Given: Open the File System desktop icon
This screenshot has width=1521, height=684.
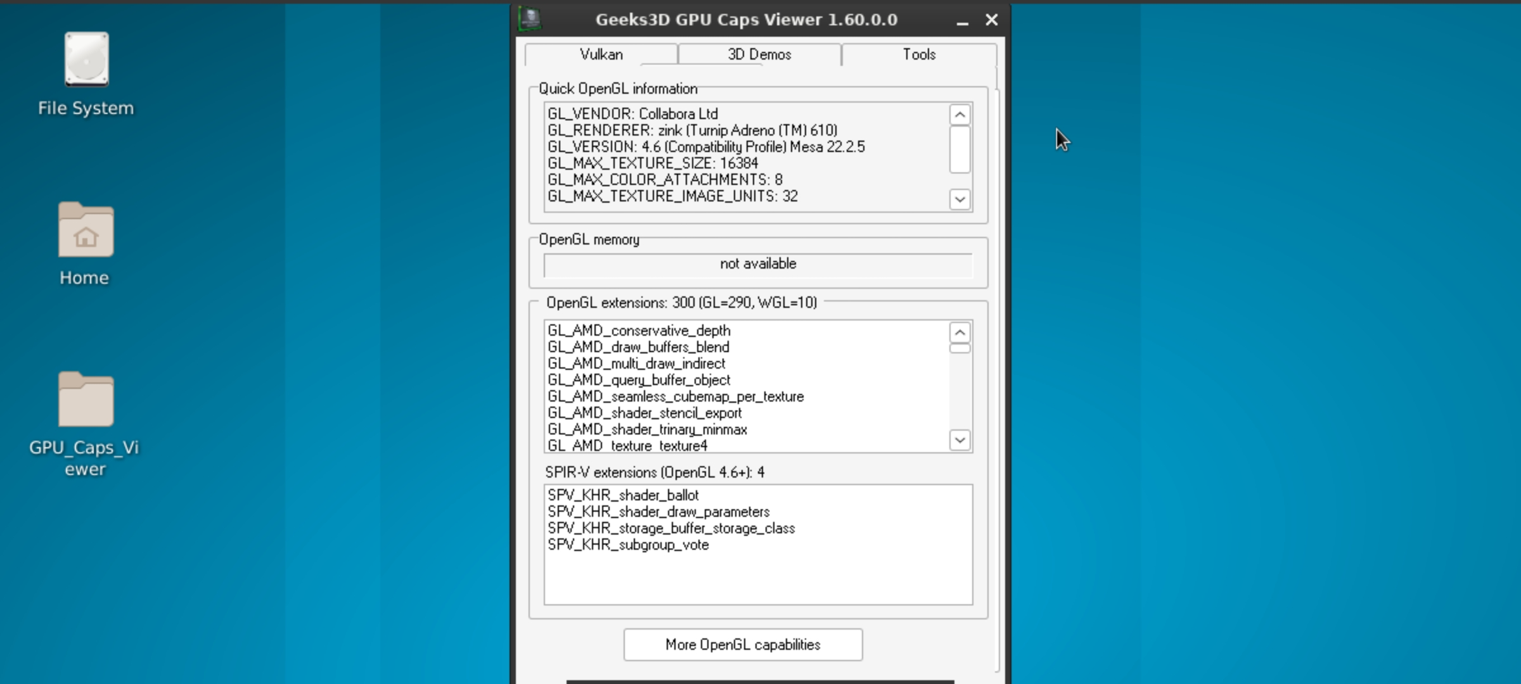Looking at the screenshot, I should pyautogui.click(x=84, y=73).
